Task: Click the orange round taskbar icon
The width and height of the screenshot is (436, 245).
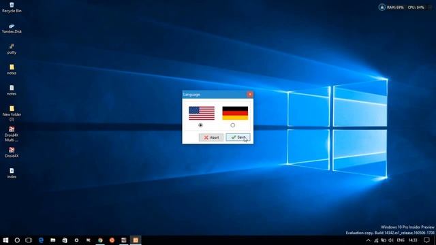Action: click(112, 240)
